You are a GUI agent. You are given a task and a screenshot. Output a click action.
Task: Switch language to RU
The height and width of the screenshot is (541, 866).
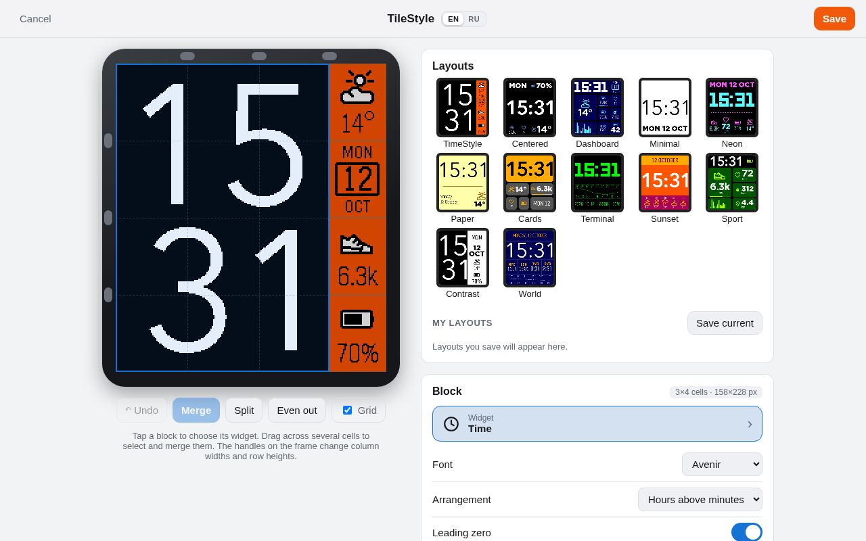tap(474, 19)
